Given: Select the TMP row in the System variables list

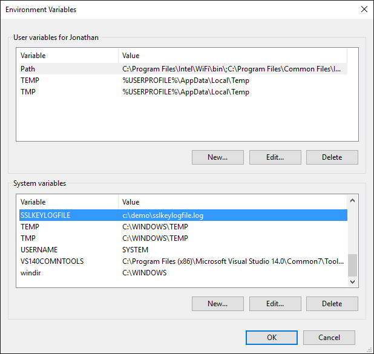Looking at the screenshot, I should pos(183,238).
